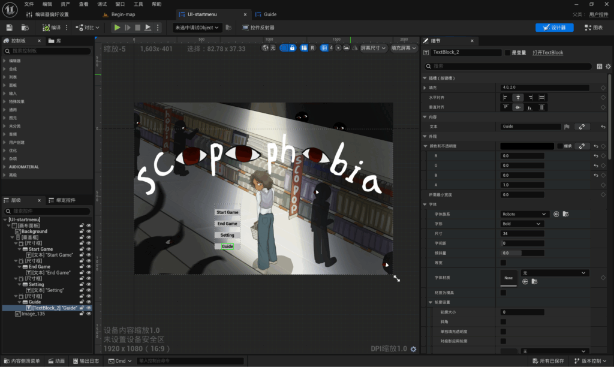
Task: Open the Window (窗口) menu
Action: (120, 4)
